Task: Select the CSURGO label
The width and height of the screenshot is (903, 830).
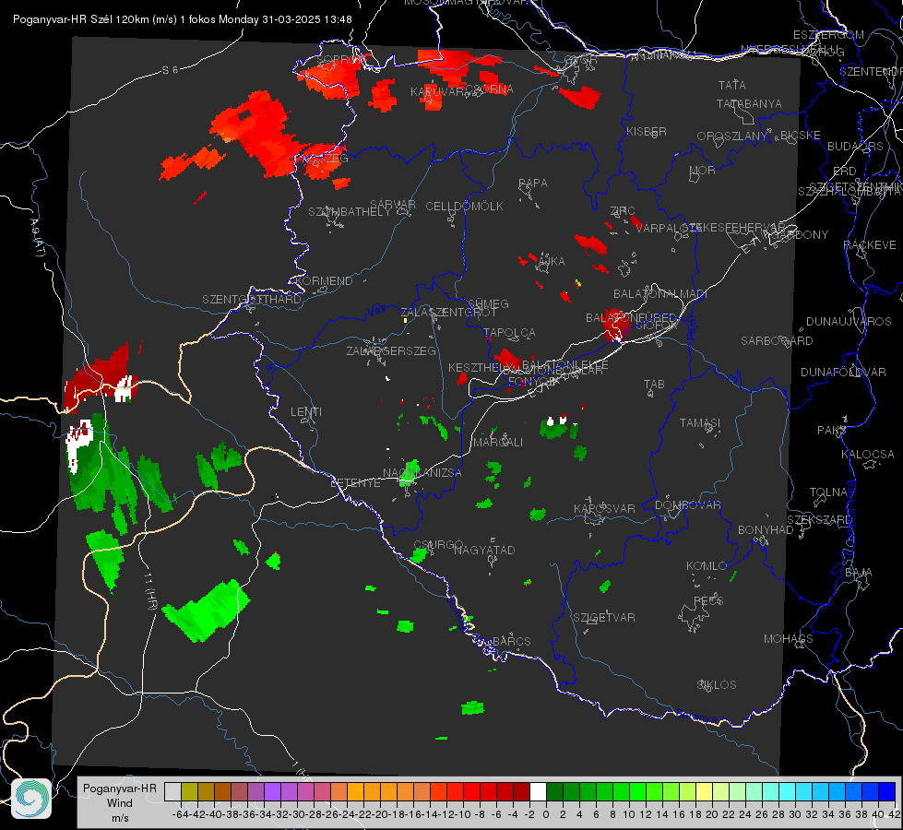Action: [x=438, y=545]
